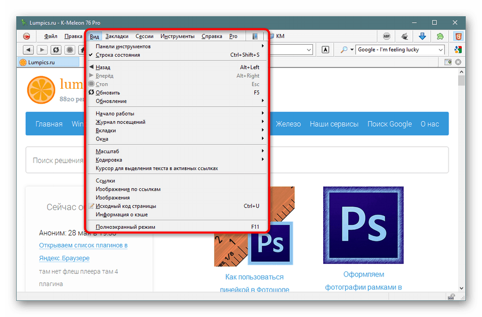
Task: Click the magnifier search engine icon
Action: point(344,50)
